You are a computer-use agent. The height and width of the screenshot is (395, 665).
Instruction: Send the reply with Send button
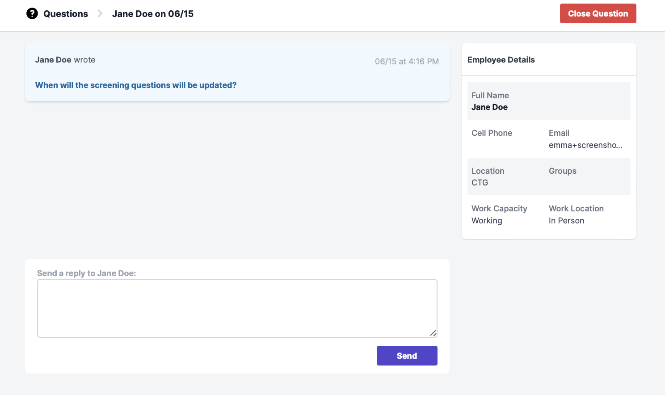407,356
